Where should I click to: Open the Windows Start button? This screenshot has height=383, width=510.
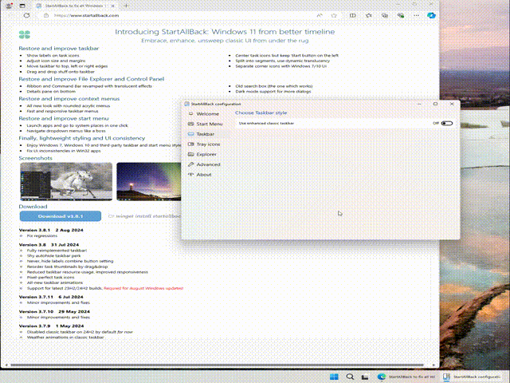coord(334,377)
